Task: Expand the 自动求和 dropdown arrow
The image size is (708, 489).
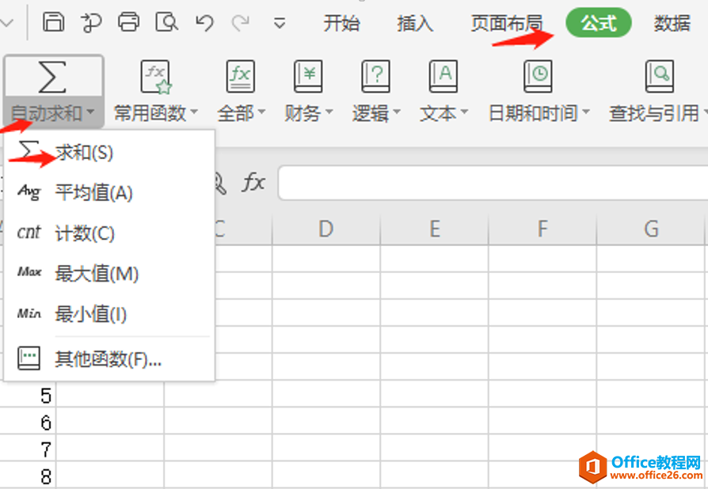Action: pos(90,112)
